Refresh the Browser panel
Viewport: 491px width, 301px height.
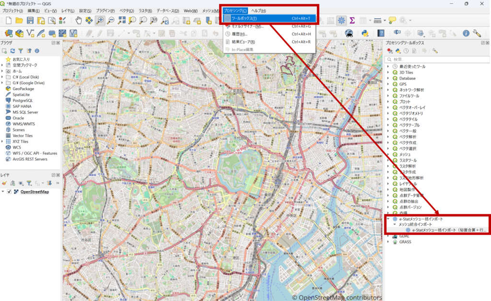tap(13, 50)
